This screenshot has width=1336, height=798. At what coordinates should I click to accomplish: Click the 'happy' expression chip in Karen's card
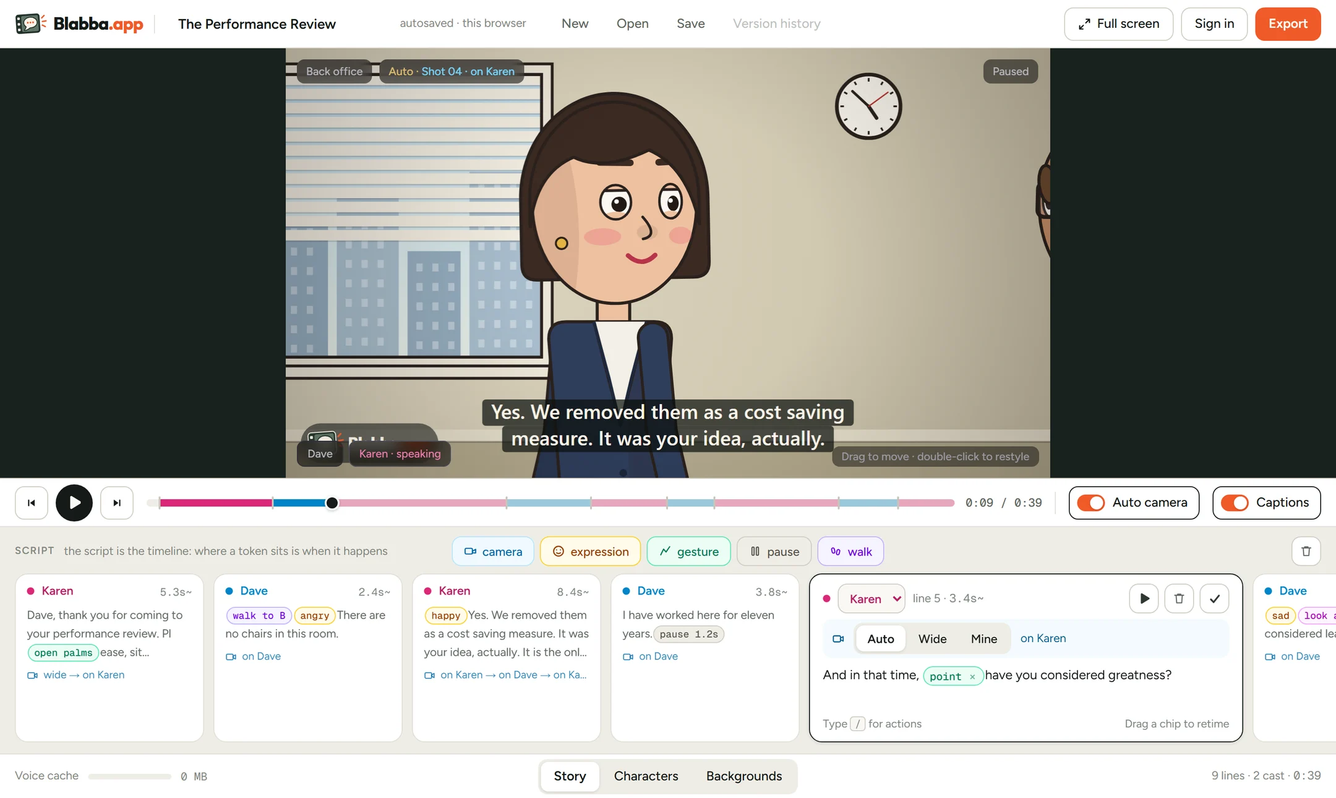pyautogui.click(x=445, y=616)
